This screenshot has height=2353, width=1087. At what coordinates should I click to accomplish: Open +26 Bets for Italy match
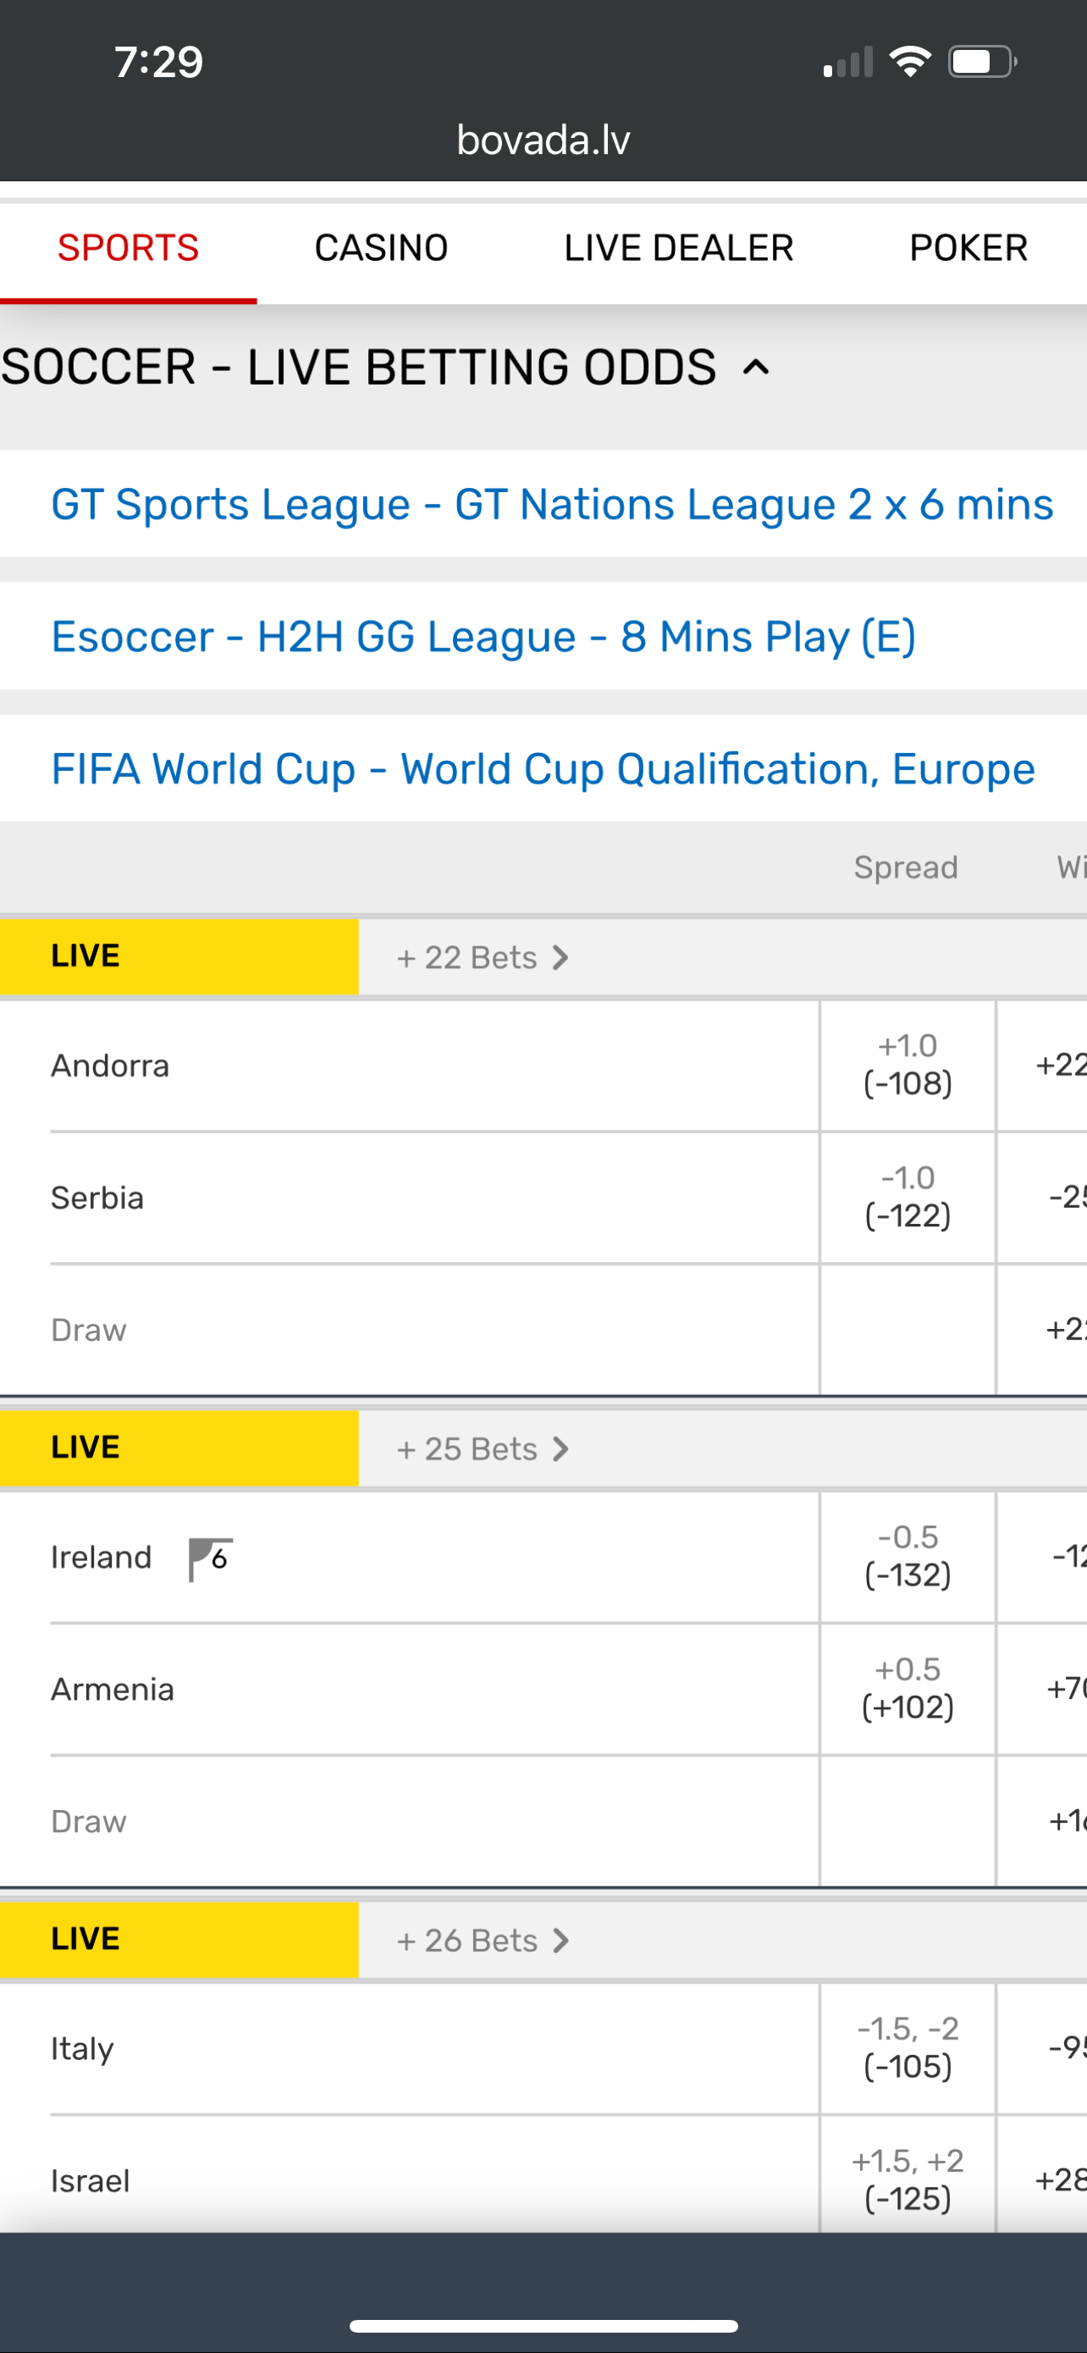point(483,1941)
